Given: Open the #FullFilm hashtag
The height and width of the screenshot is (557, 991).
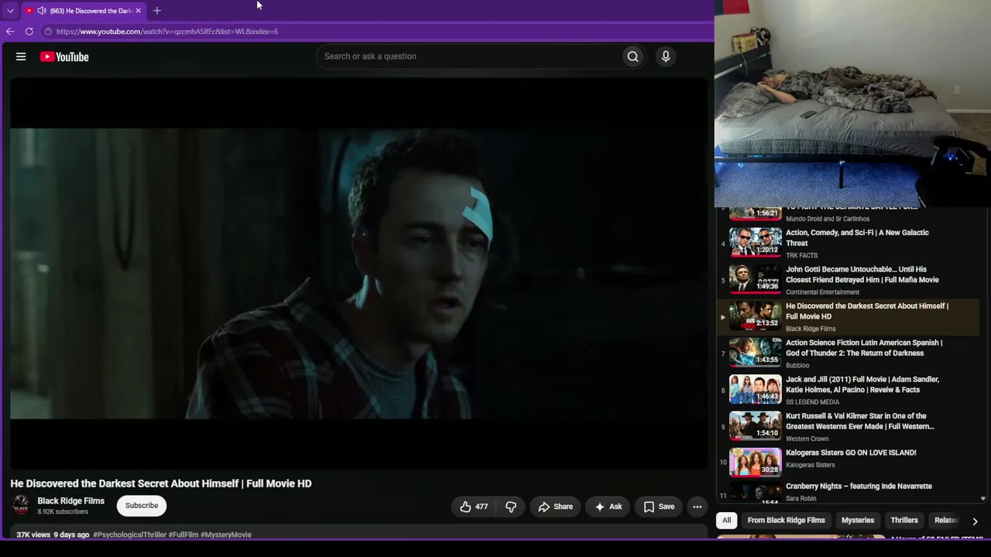Looking at the screenshot, I should point(183,535).
